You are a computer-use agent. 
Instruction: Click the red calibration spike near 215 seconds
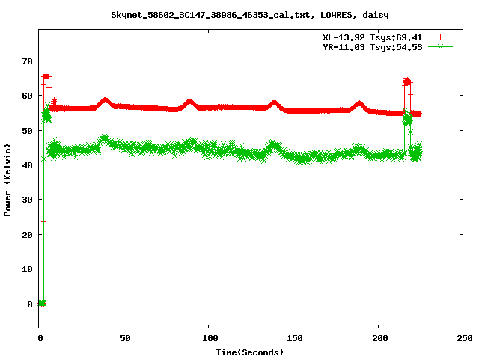(407, 82)
